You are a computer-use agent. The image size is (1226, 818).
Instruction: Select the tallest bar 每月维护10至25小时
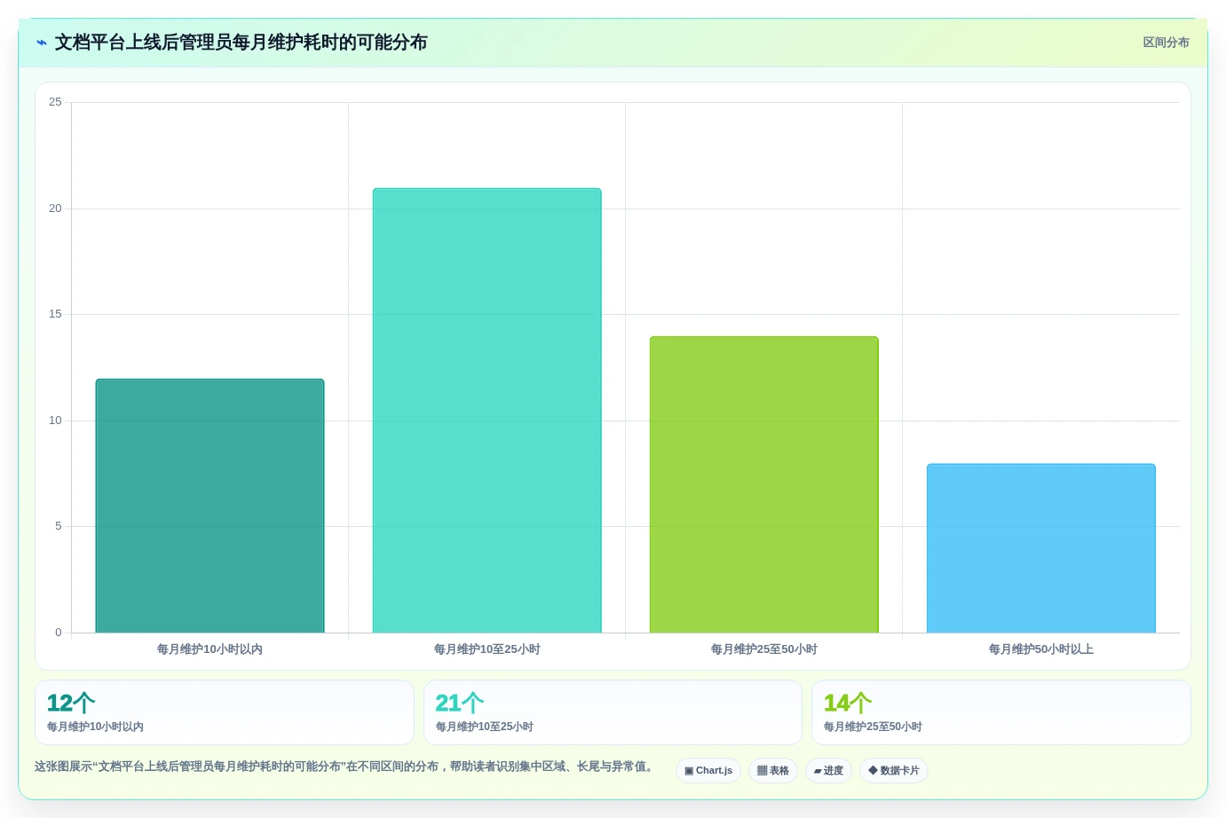486,410
